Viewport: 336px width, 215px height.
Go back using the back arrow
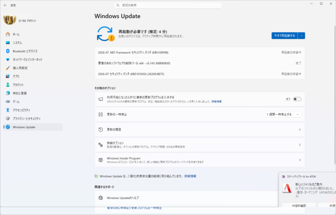pos(5,5)
